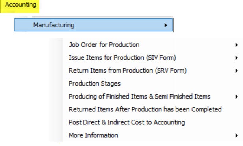Viewport: 243px width, 146px height.
Task: Select the Manufacturing menu item
Action: (93, 25)
